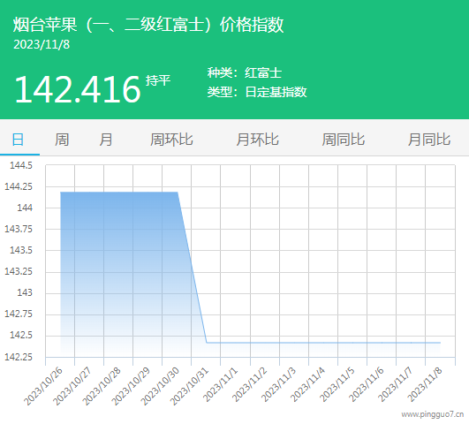Click the 2023/11/8 date under title

[42, 44]
